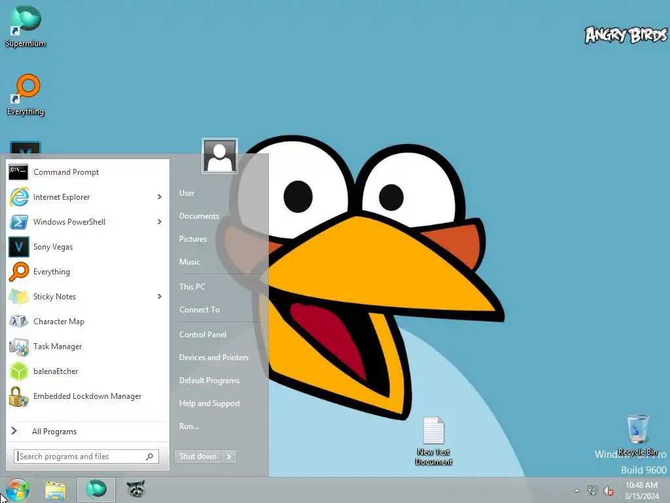Open Documents from Start menu

click(x=199, y=216)
